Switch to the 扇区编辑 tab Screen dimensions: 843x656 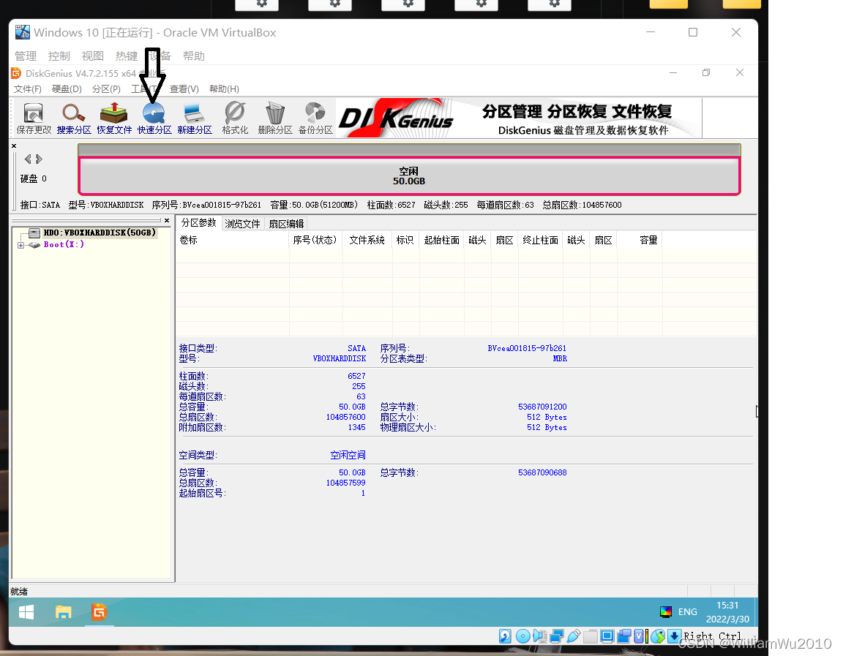[287, 224]
